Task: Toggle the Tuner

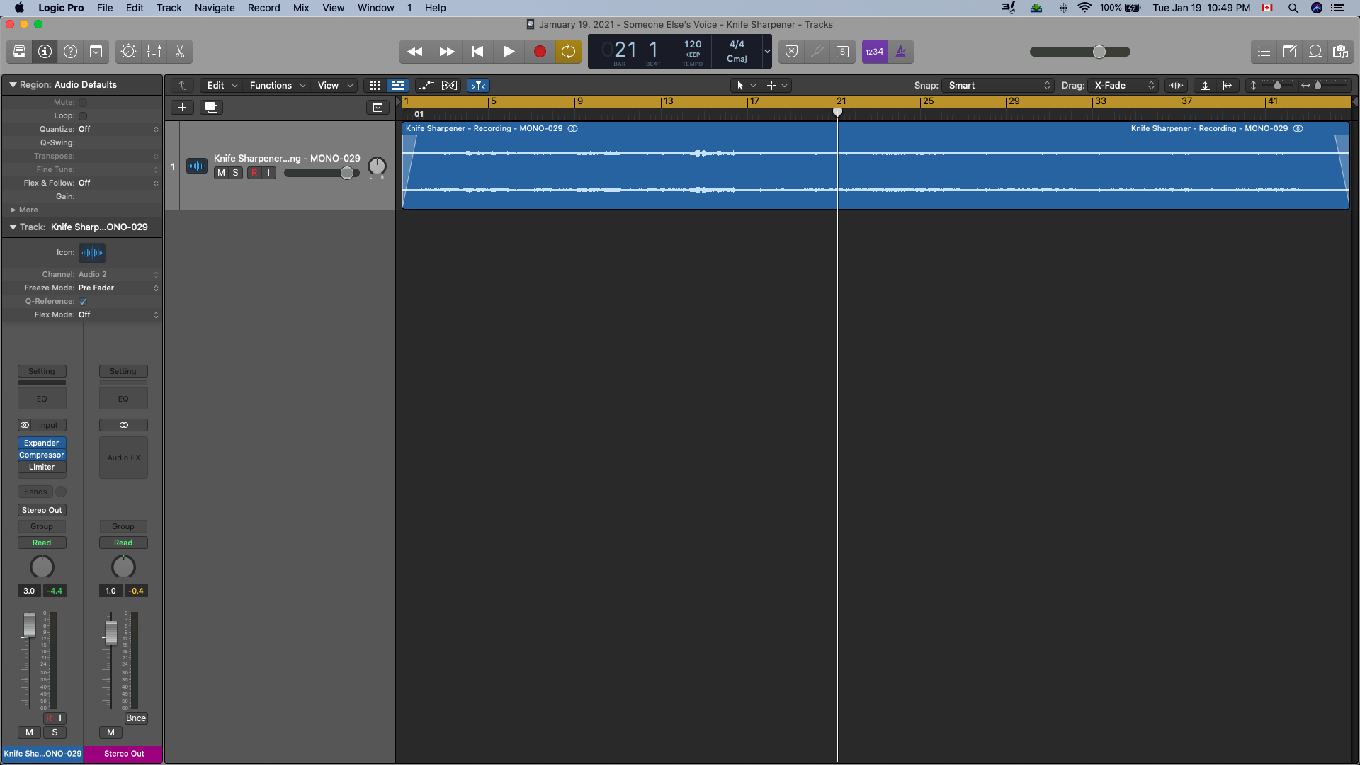Action: (x=817, y=52)
